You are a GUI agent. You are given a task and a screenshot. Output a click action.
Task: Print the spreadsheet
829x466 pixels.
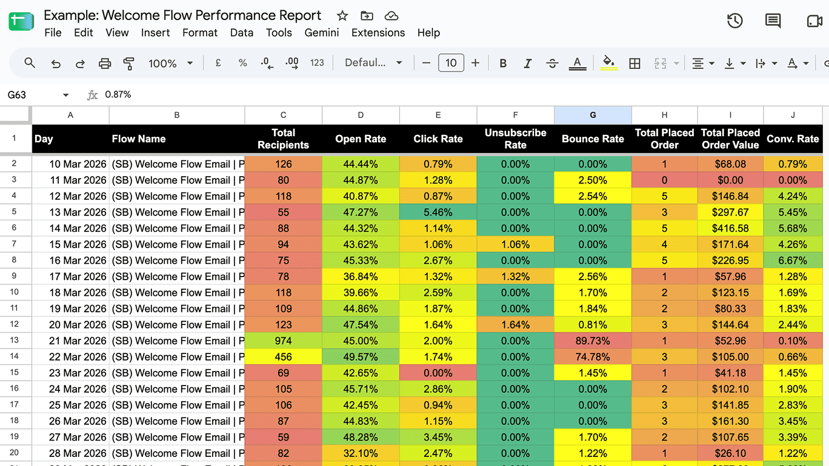coord(105,63)
